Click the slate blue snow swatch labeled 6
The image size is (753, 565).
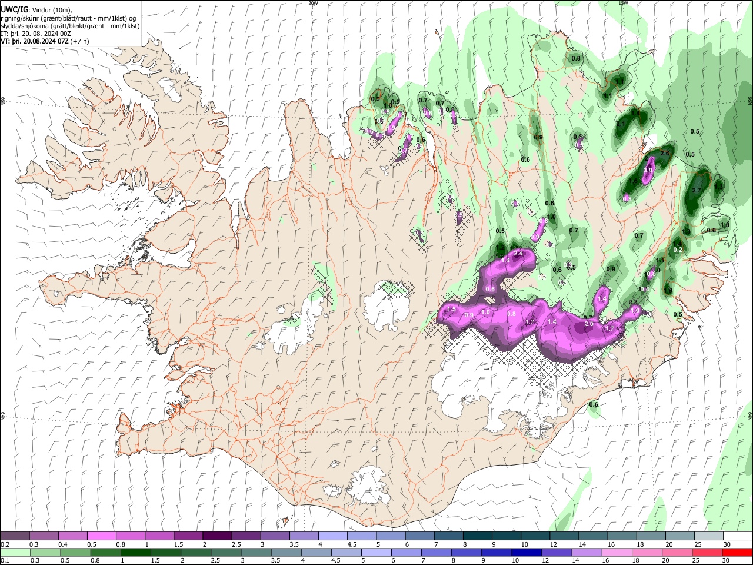[421, 536]
